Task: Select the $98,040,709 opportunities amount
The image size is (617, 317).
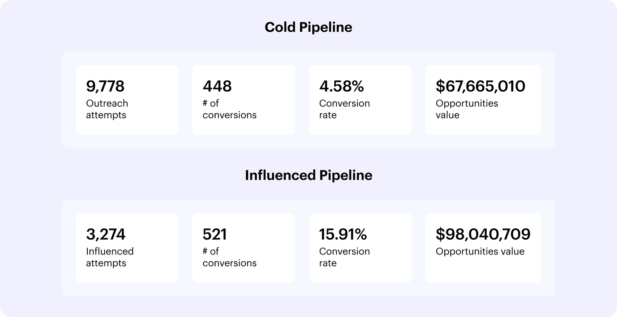Action: click(x=483, y=234)
